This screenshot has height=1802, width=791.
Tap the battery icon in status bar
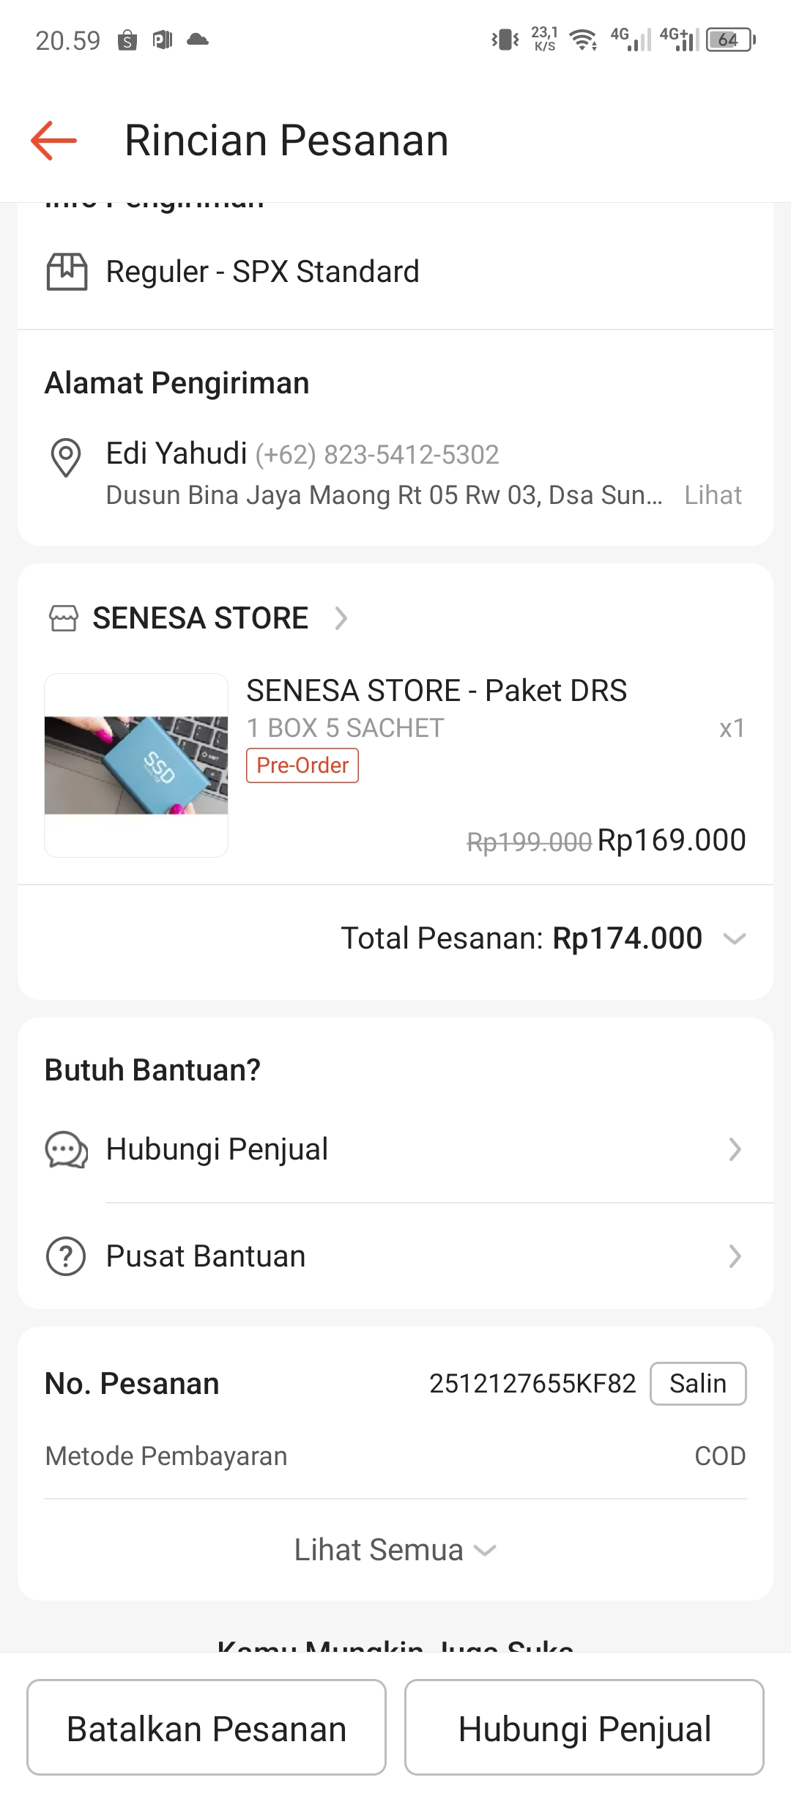point(730,40)
